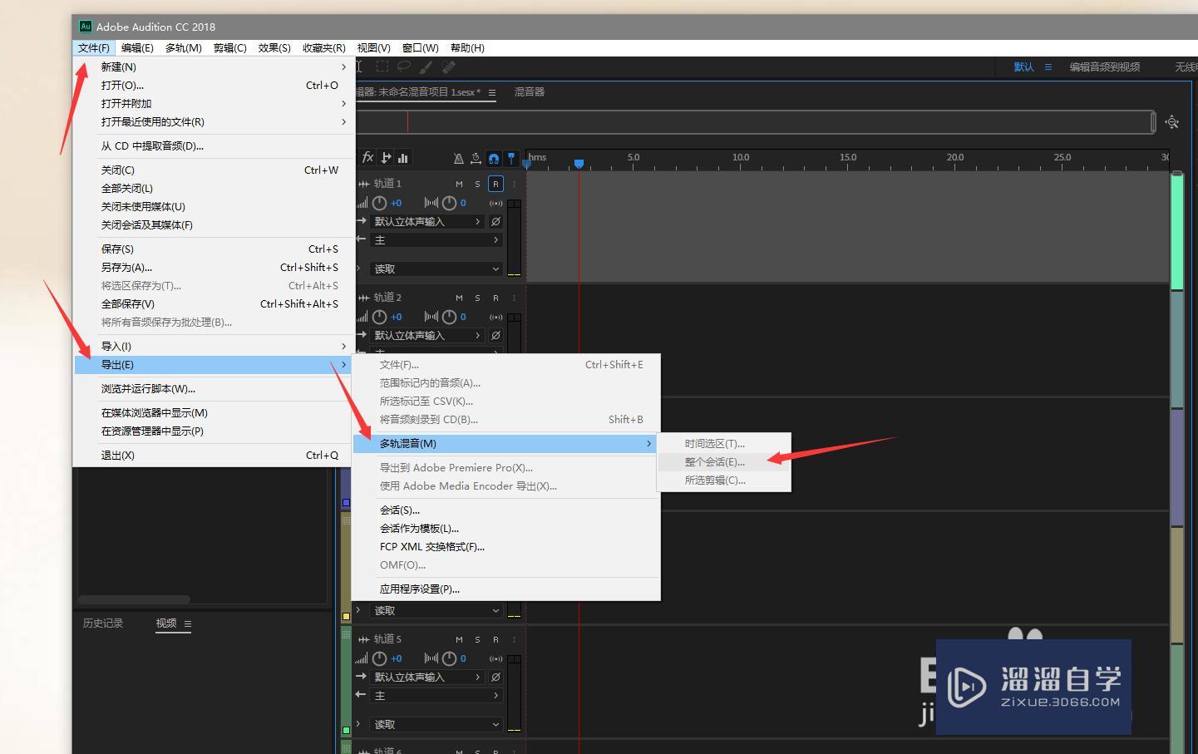
Task: Mute 轨道 5 with M button
Action: pos(459,639)
